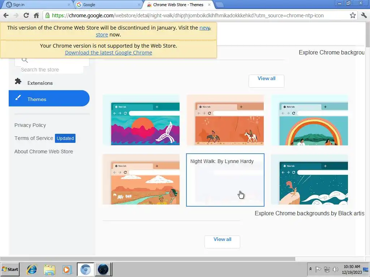Open the orange horse riders theme thumbnail
The image size is (370, 277).
pos(225,120)
